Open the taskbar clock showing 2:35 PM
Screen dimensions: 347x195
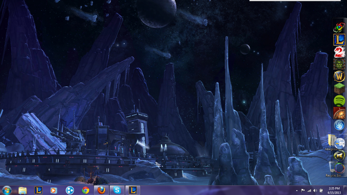[334, 191]
